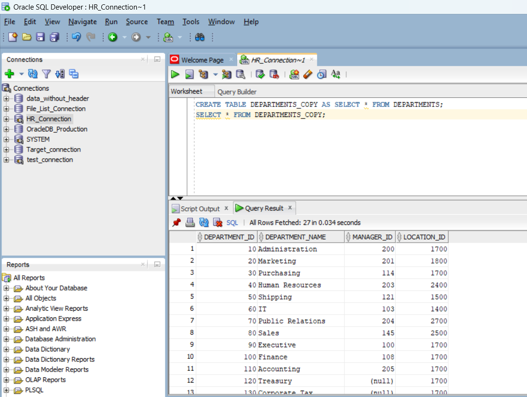Commit the current transaction

pyautogui.click(x=260, y=74)
